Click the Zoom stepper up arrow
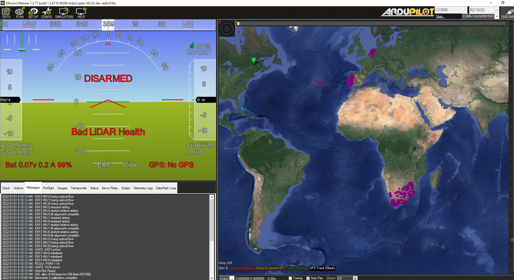The width and height of the screenshot is (514, 280). point(355,277)
